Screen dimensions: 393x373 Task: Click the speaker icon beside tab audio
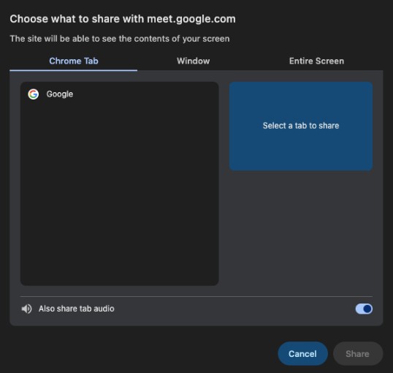26,309
